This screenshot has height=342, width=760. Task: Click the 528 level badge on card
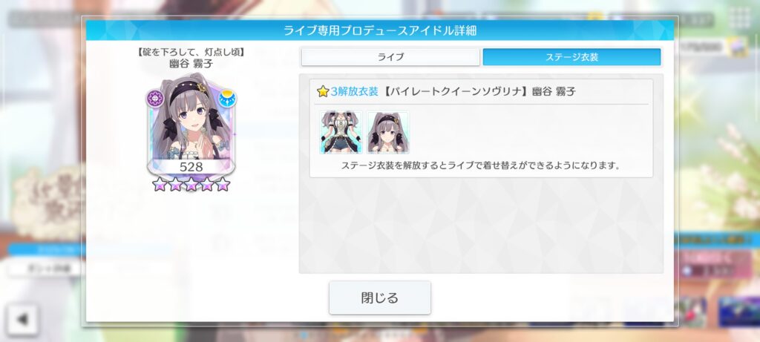(191, 167)
